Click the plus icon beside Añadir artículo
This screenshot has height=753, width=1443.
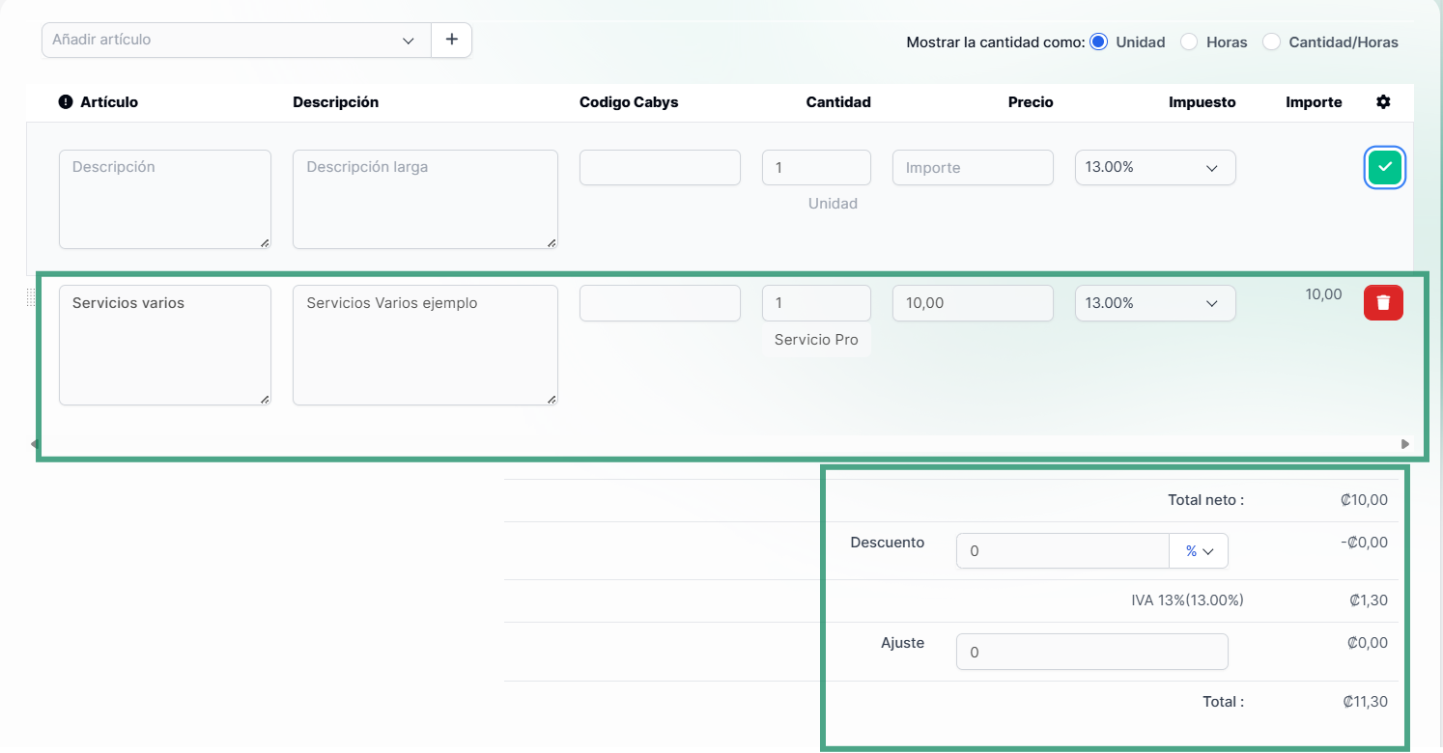tap(451, 40)
